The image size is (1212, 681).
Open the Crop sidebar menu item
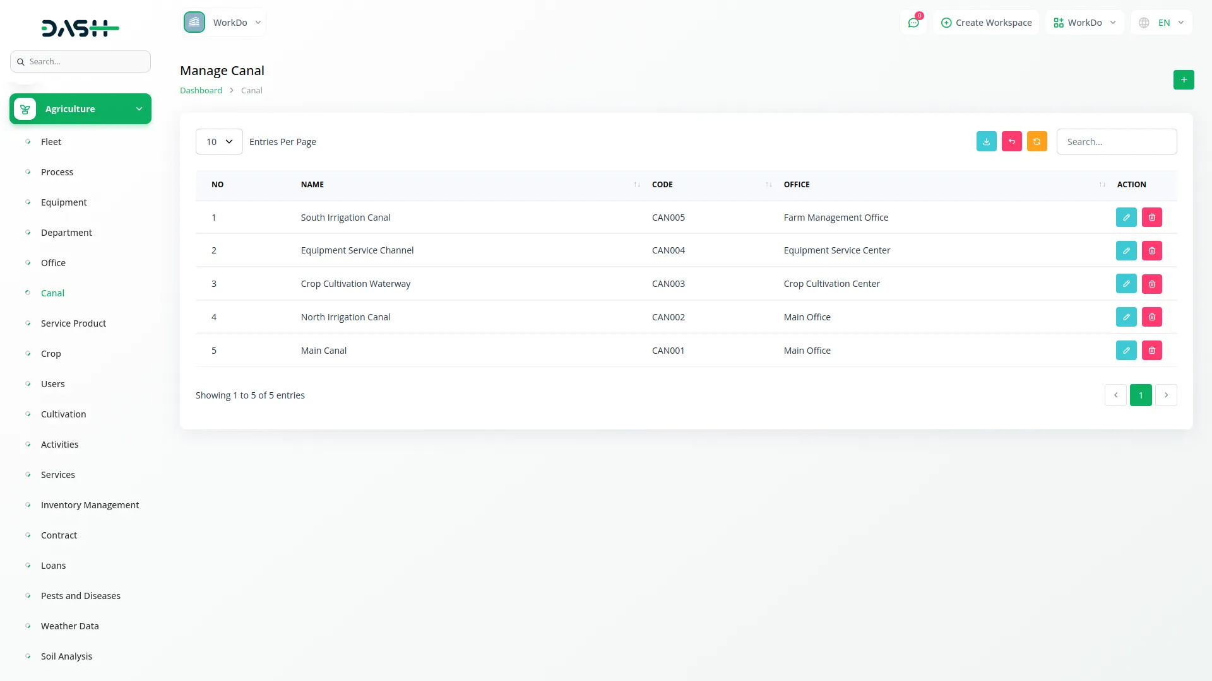click(x=51, y=354)
